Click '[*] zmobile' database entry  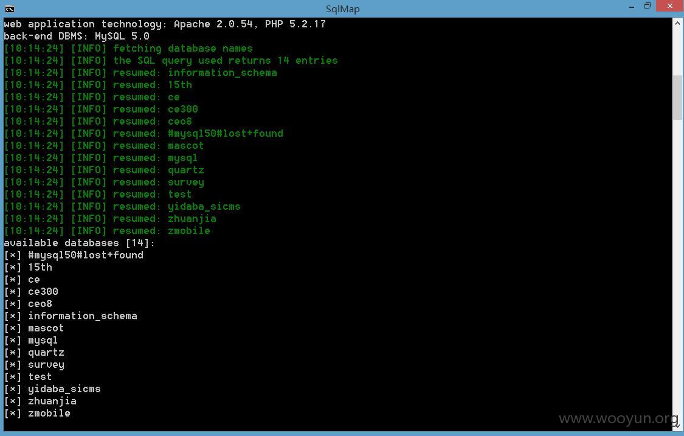(37, 414)
